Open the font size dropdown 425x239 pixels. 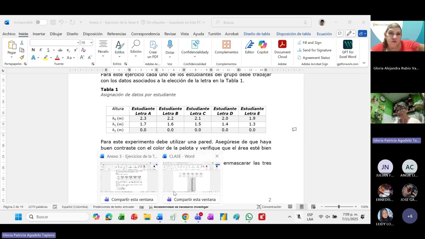coord(91,42)
